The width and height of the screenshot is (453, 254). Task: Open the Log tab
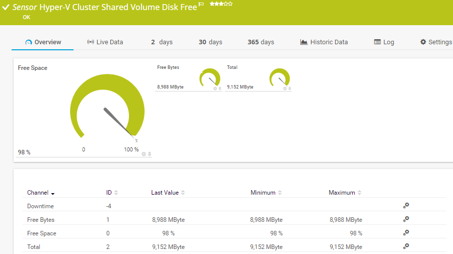(384, 42)
